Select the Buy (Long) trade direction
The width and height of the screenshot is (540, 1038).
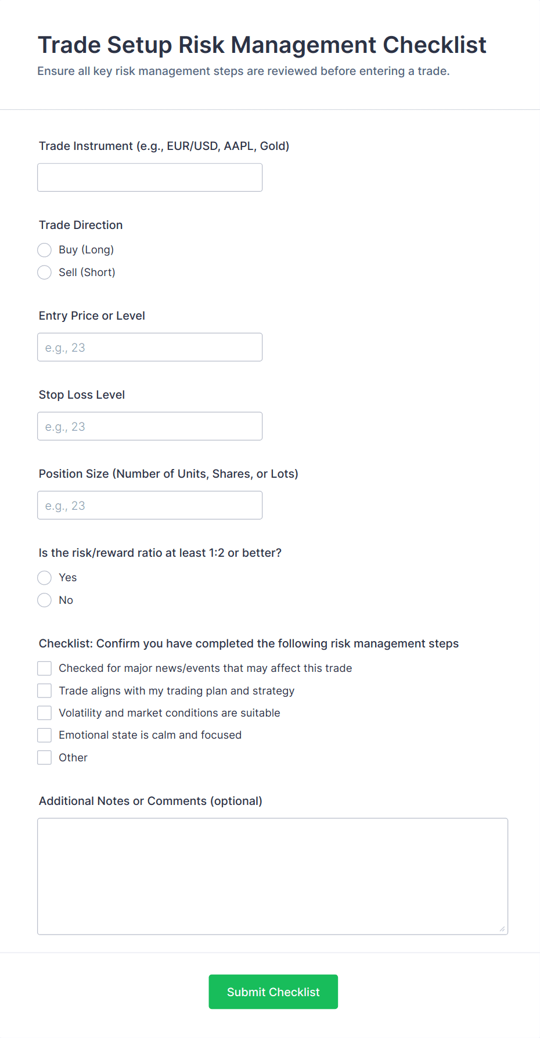44,250
